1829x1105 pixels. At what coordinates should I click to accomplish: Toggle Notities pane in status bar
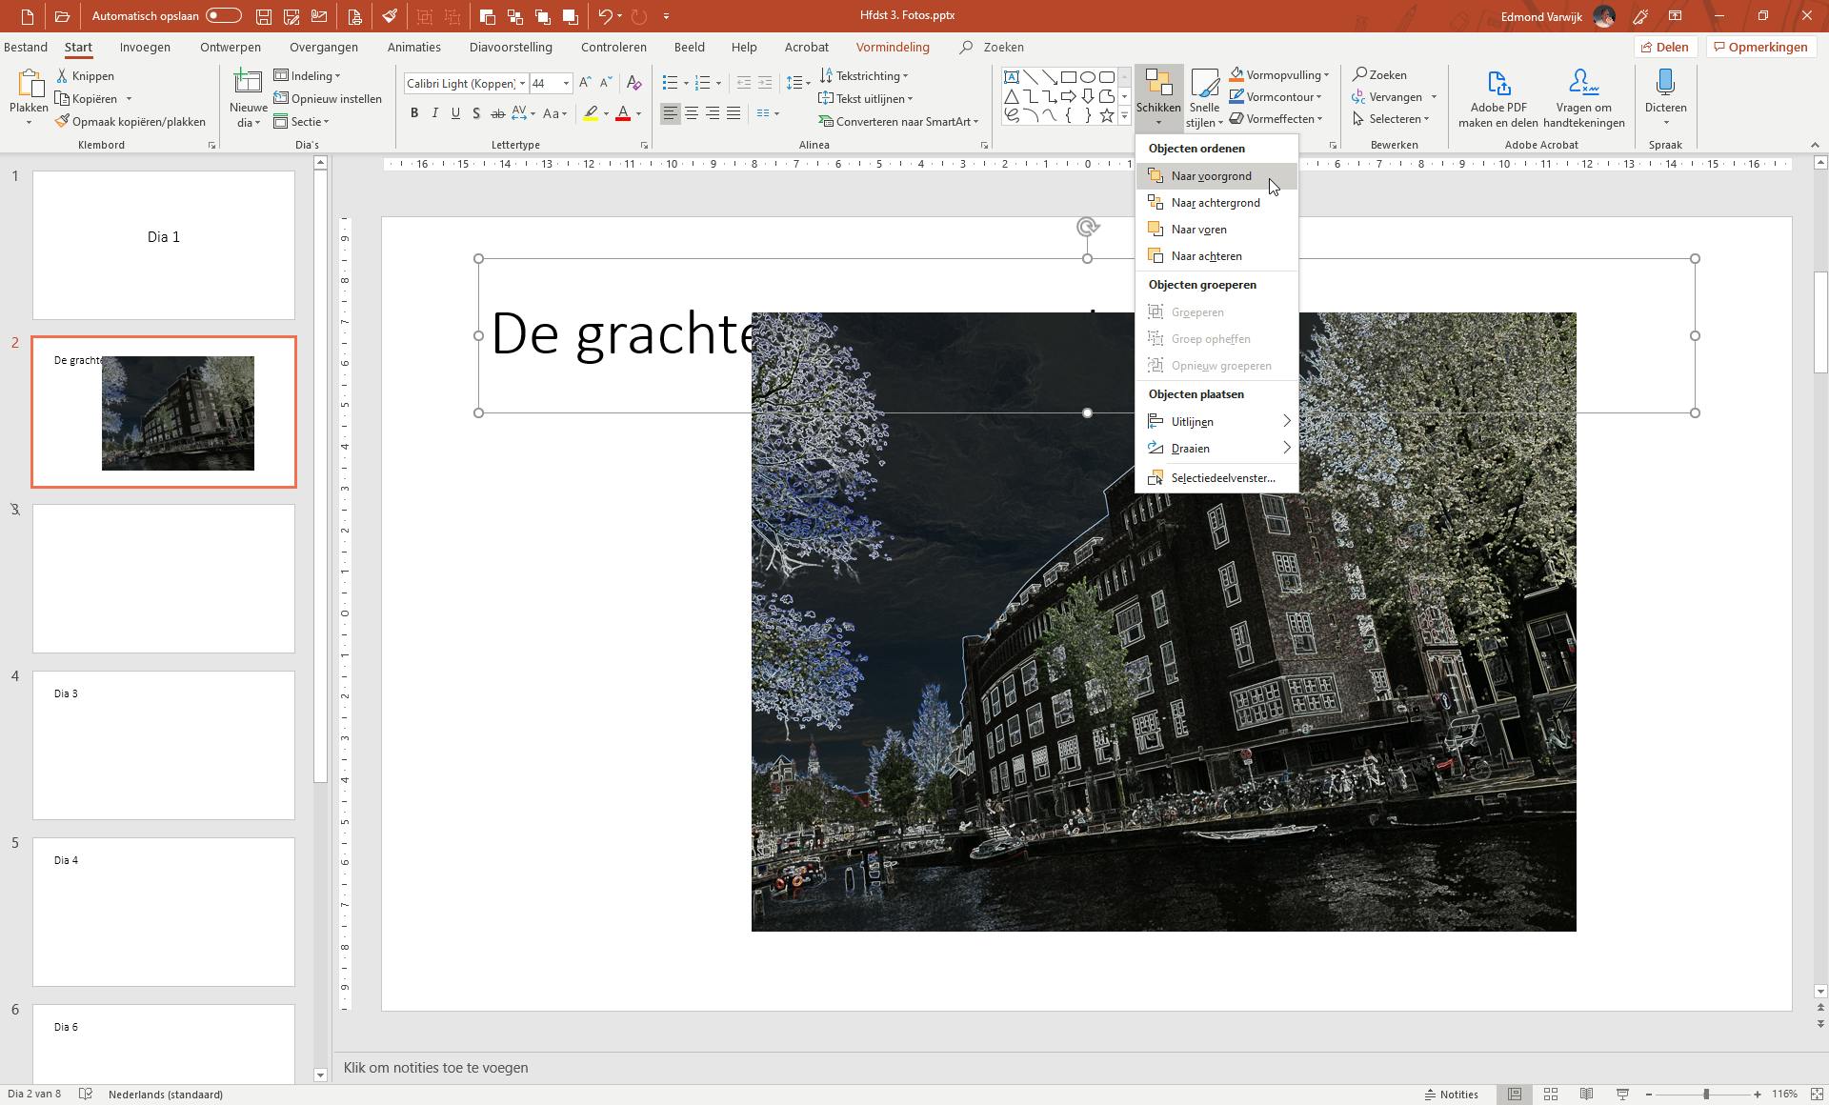pyautogui.click(x=1451, y=1094)
